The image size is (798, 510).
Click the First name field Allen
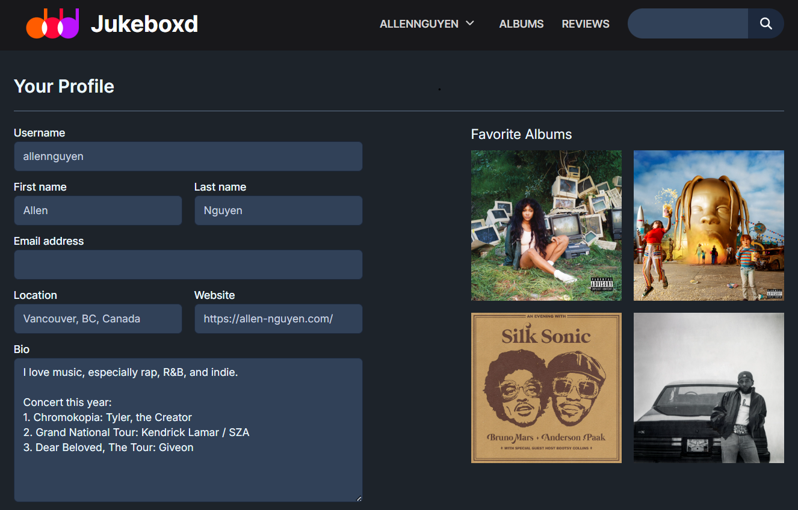point(97,210)
